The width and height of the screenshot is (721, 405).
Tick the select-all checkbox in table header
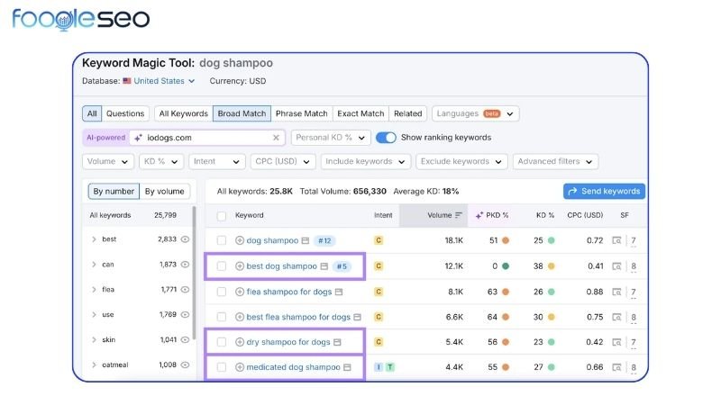[222, 216]
